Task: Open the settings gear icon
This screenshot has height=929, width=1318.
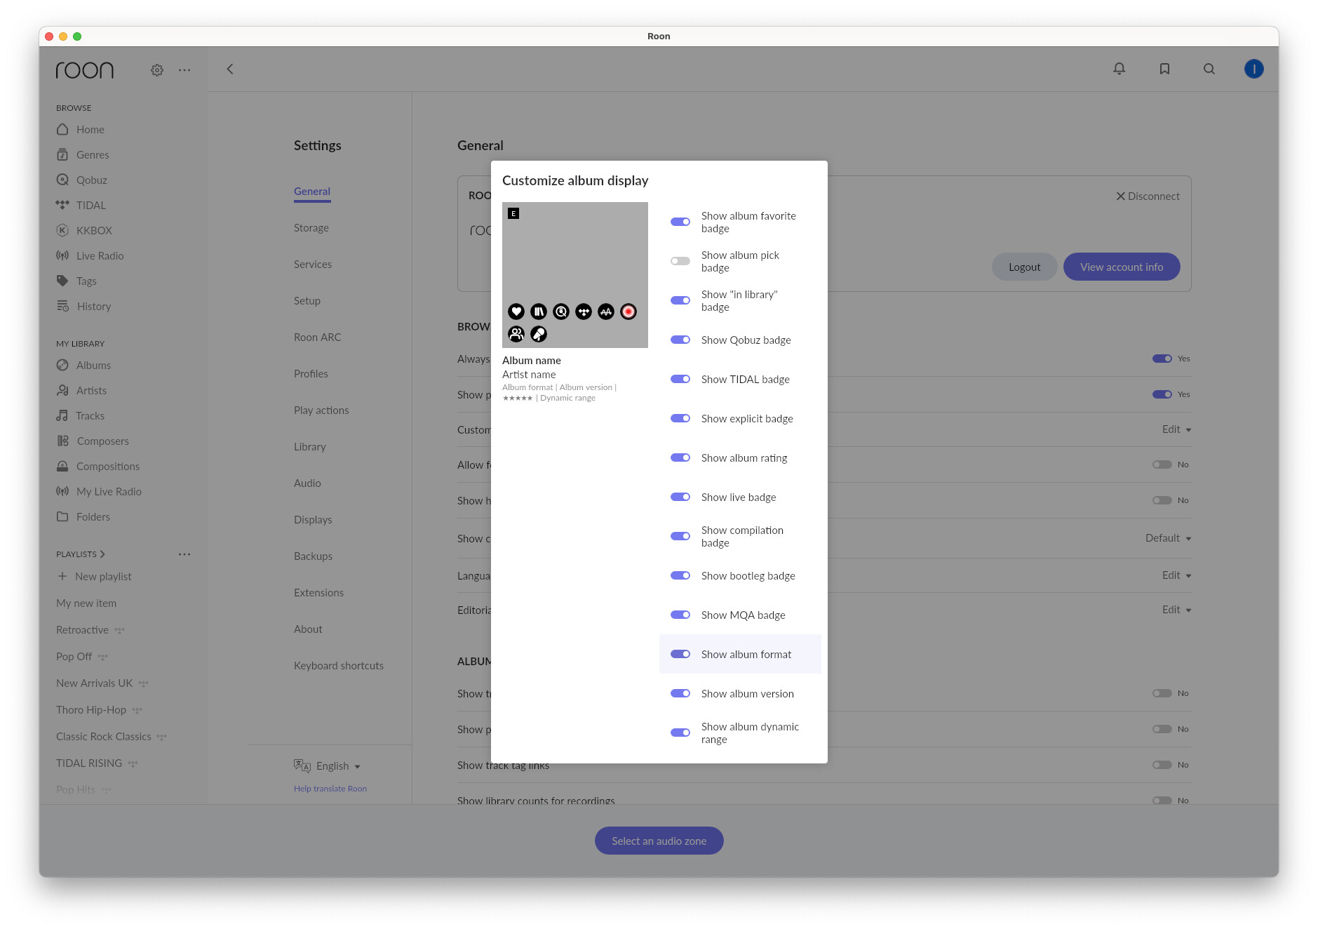Action: [x=157, y=70]
